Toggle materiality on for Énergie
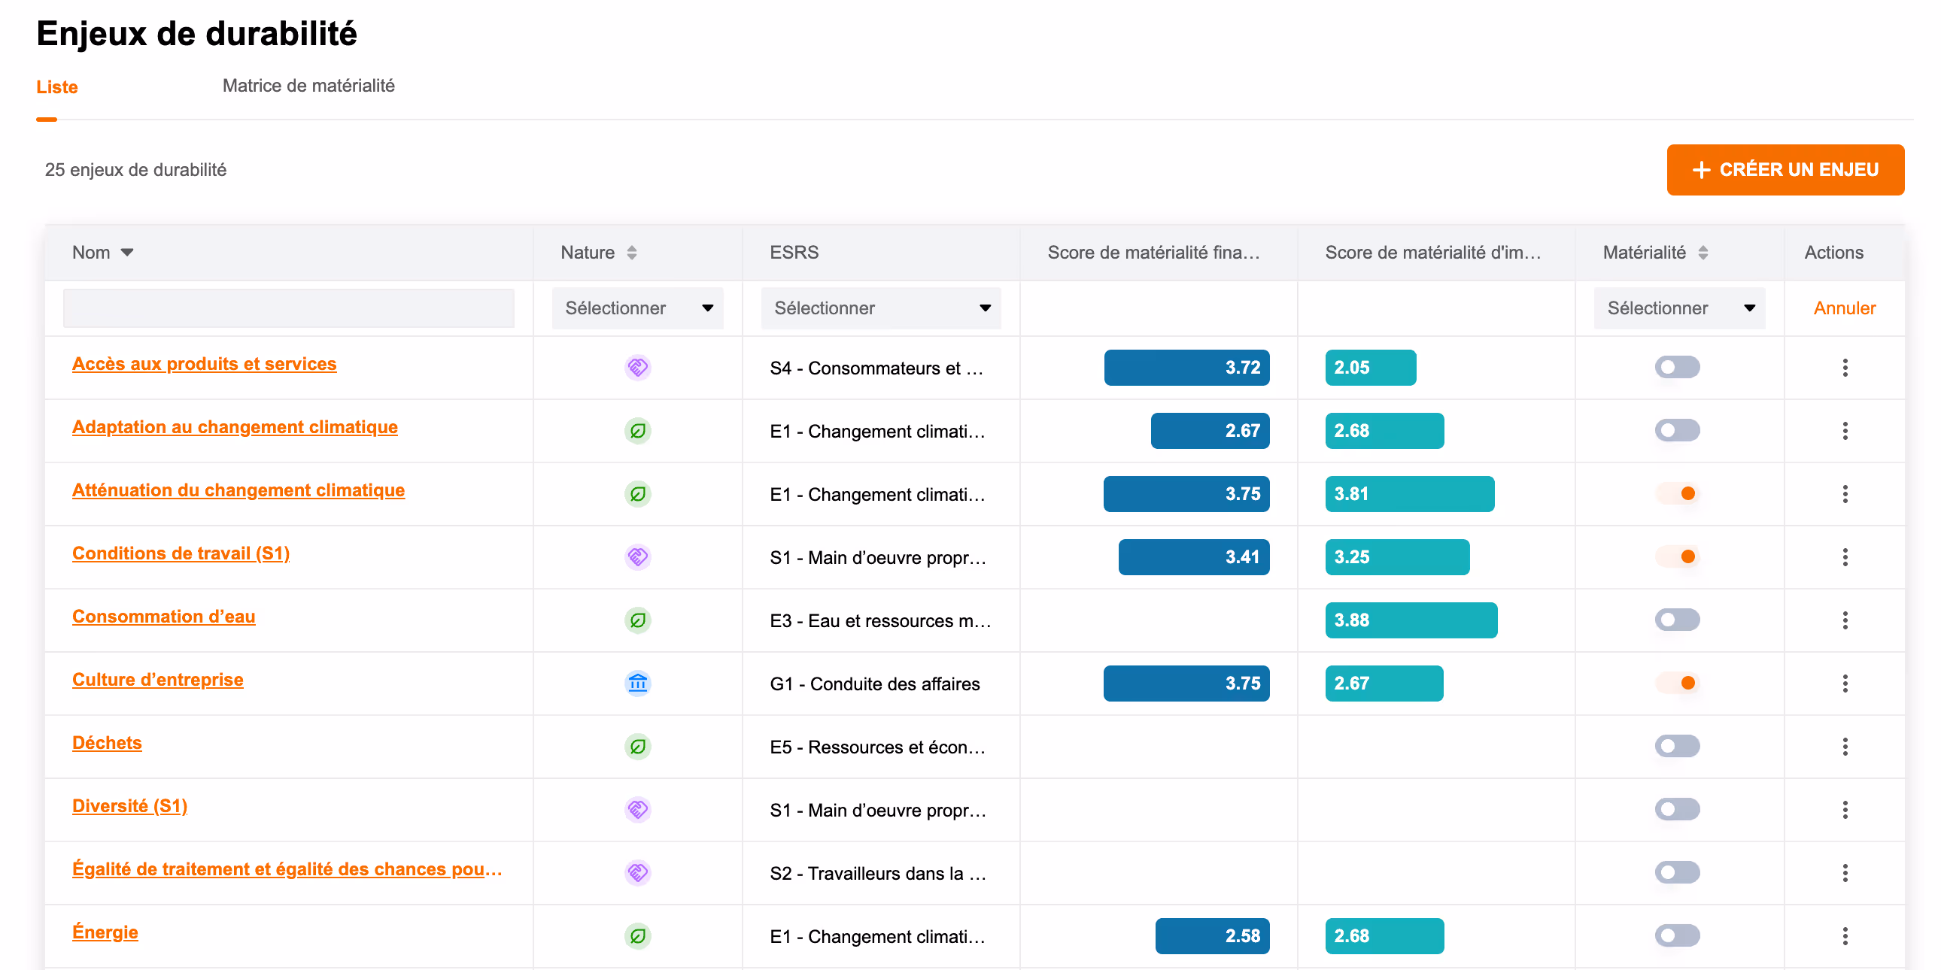The height and width of the screenshot is (970, 1941). 1677,936
